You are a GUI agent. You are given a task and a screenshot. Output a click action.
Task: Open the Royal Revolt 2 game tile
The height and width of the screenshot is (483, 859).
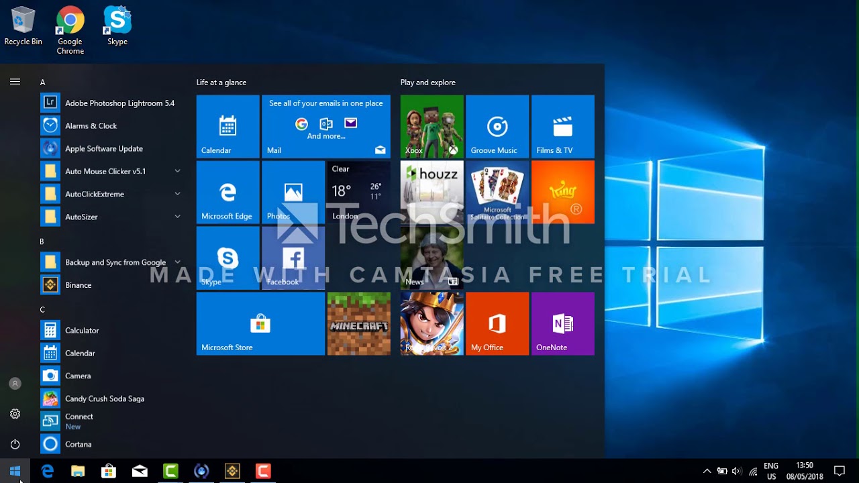[x=432, y=323]
